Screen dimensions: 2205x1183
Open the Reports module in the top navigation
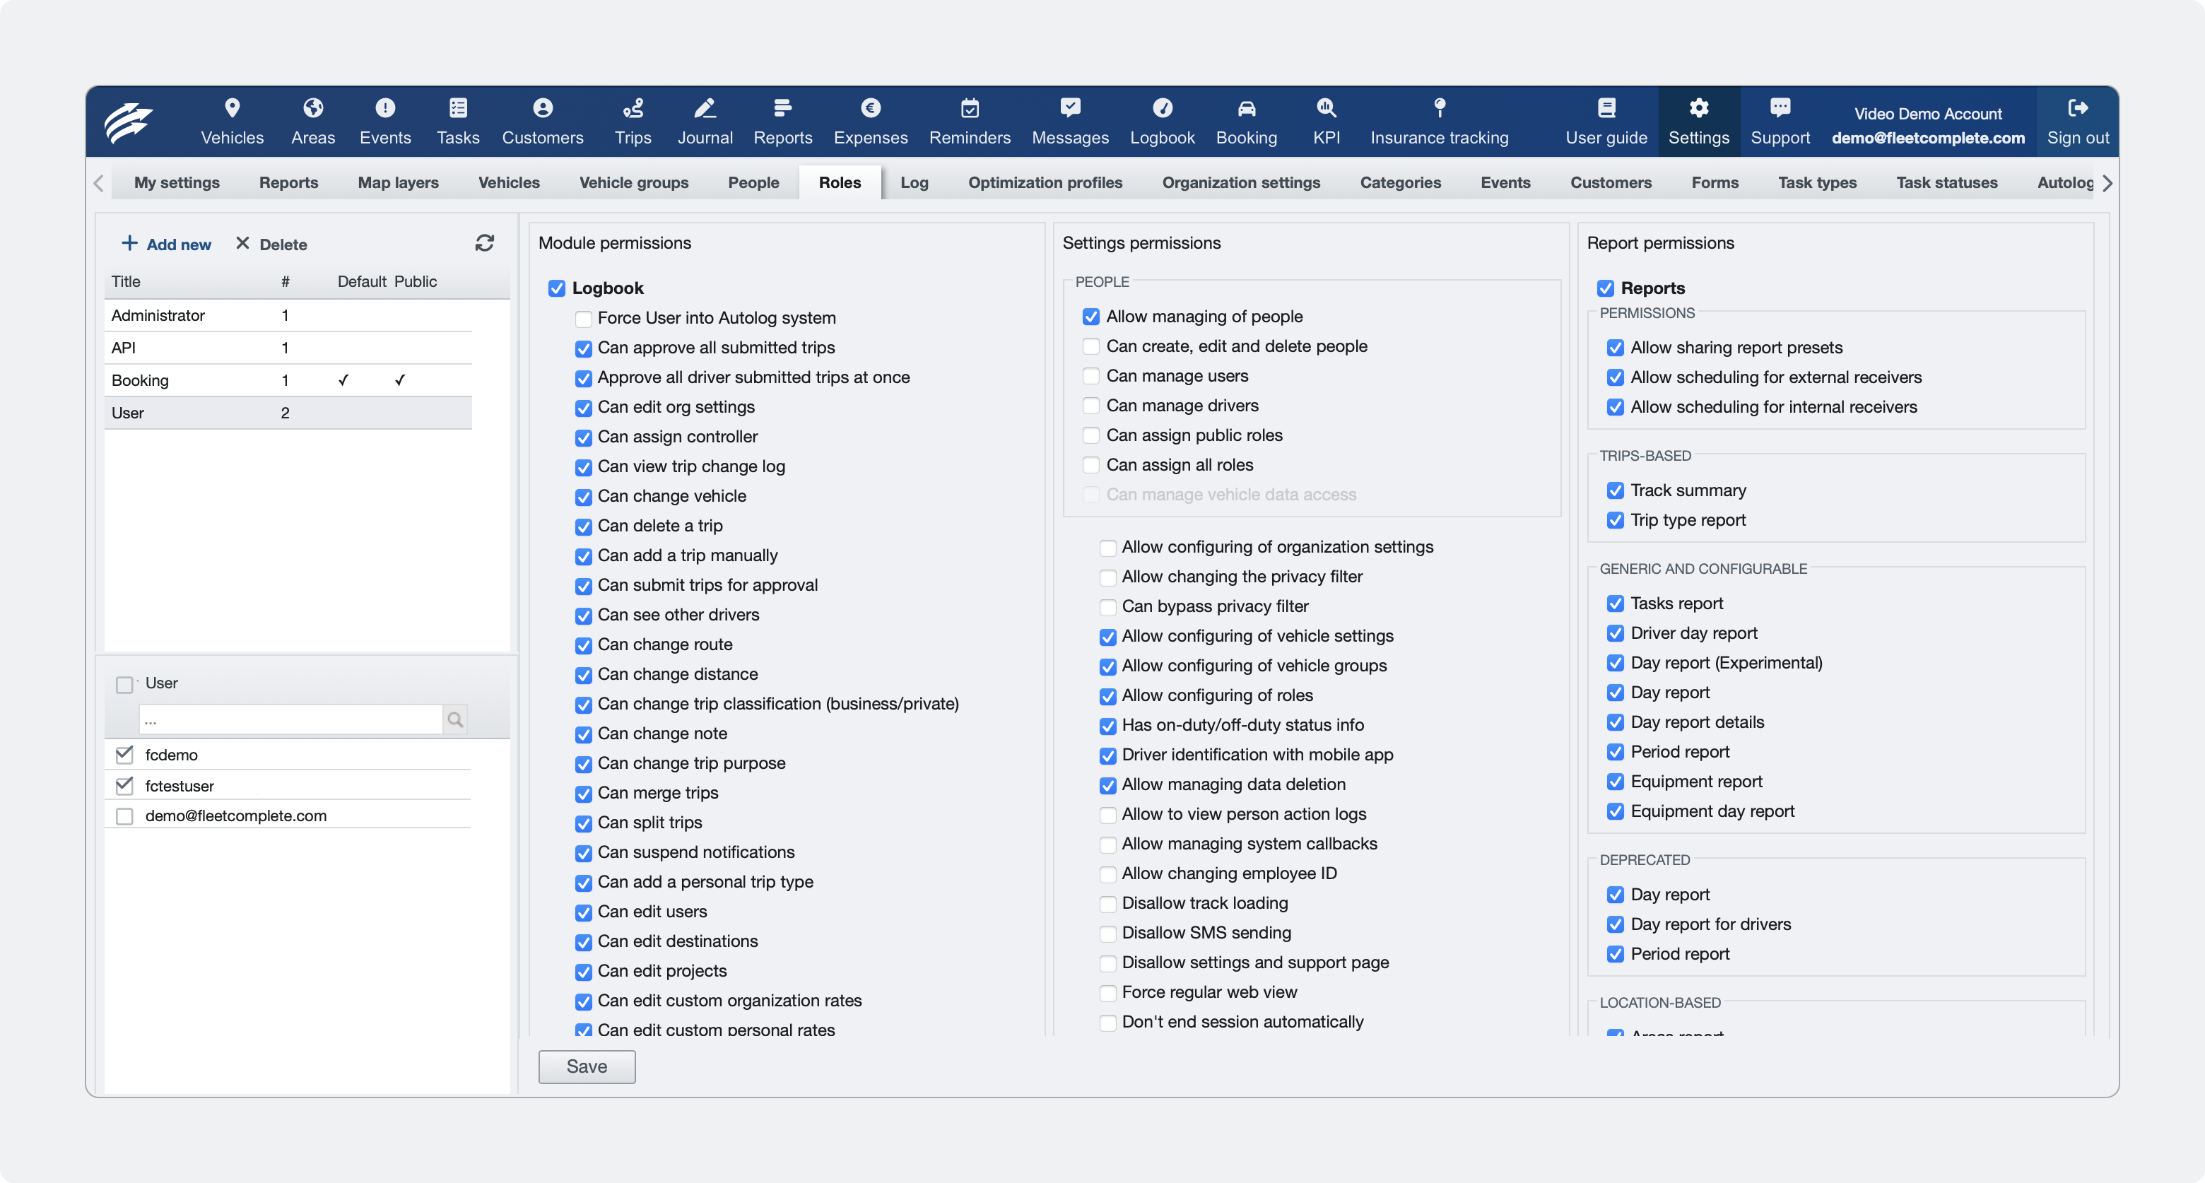coord(782,121)
